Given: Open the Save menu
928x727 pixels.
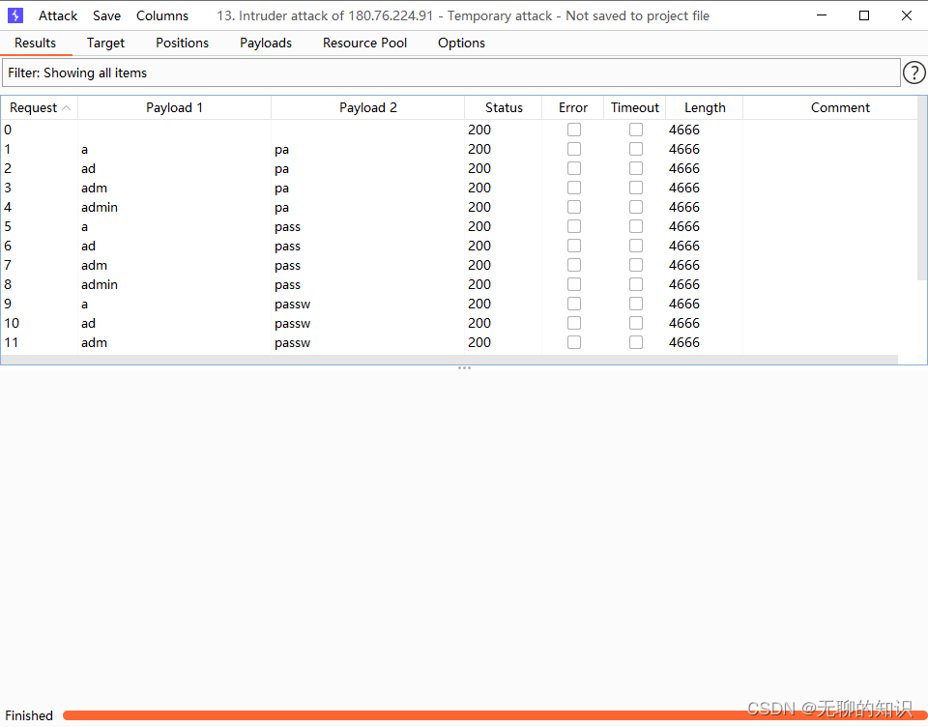Looking at the screenshot, I should [106, 16].
